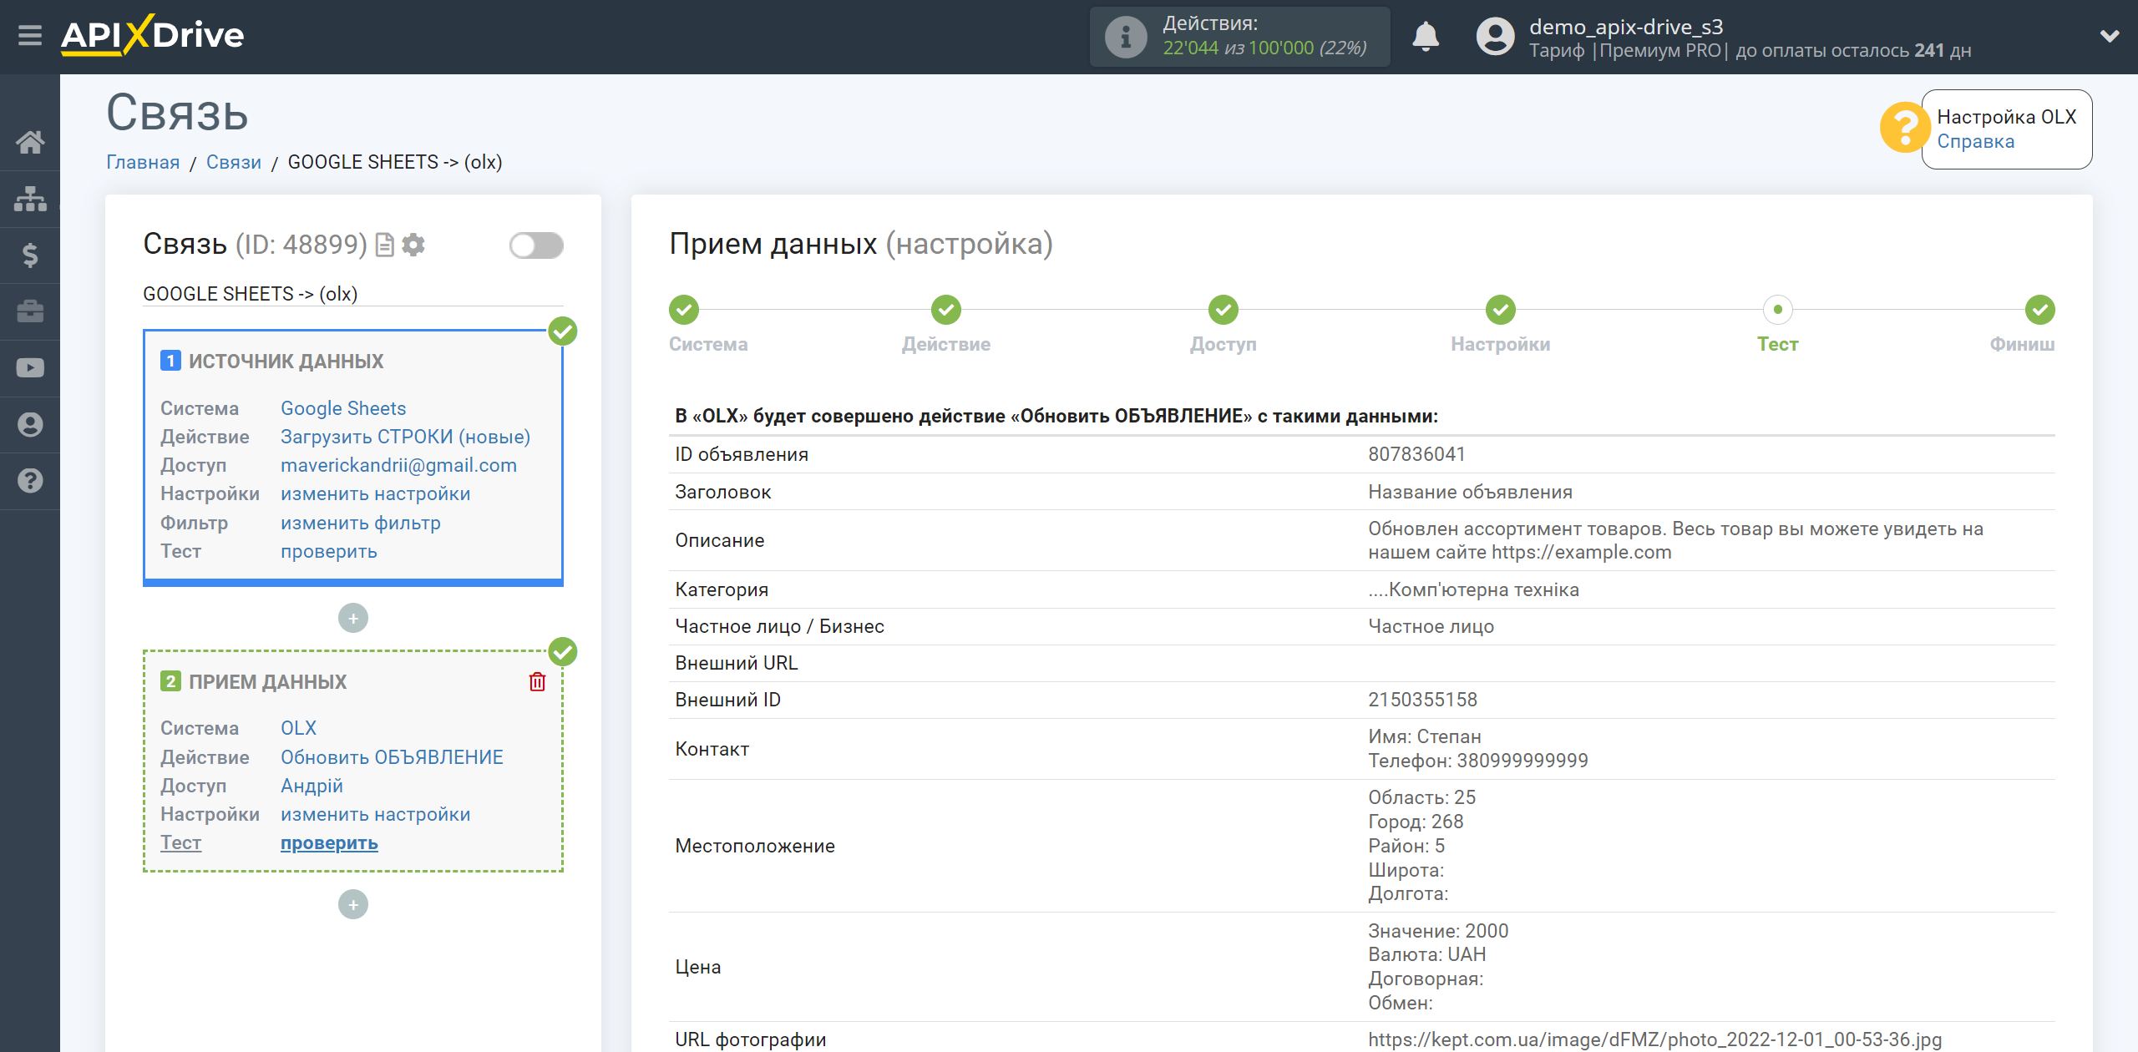
Task: Add step after data receive block
Action: click(353, 904)
